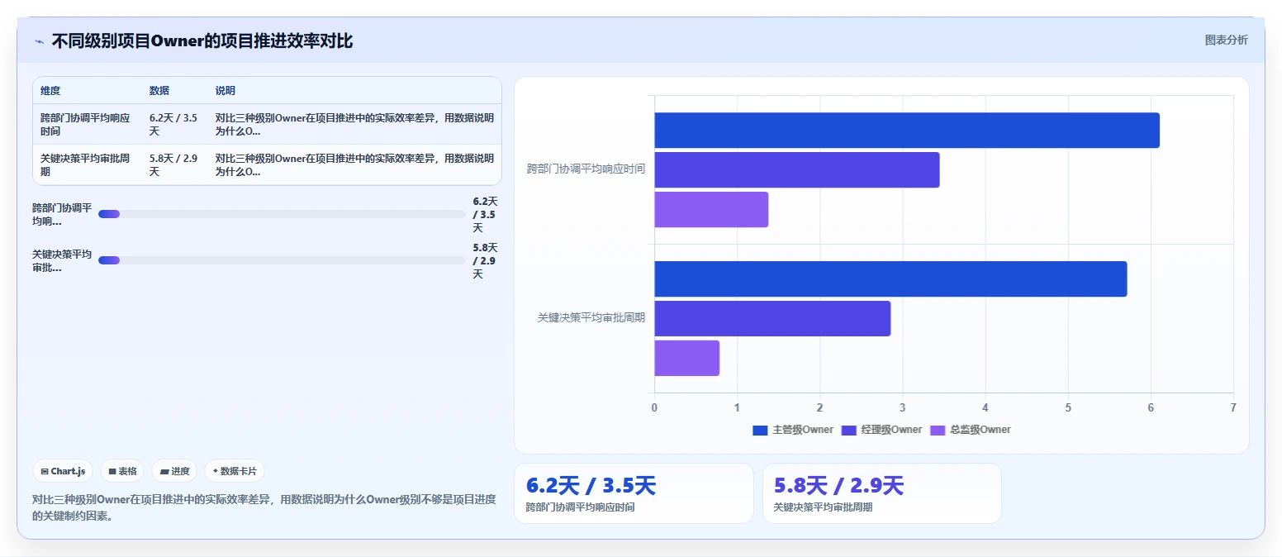Image resolution: width=1282 pixels, height=557 pixels.
Task: Click the 5.8天 / 2.9天 data card
Action: coord(881,493)
